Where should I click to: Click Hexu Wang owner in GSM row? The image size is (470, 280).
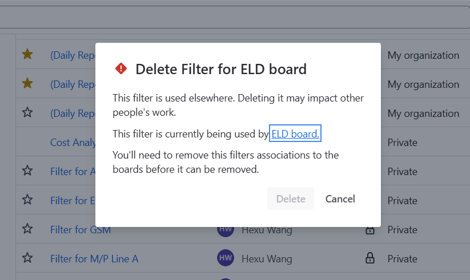pyautogui.click(x=267, y=230)
